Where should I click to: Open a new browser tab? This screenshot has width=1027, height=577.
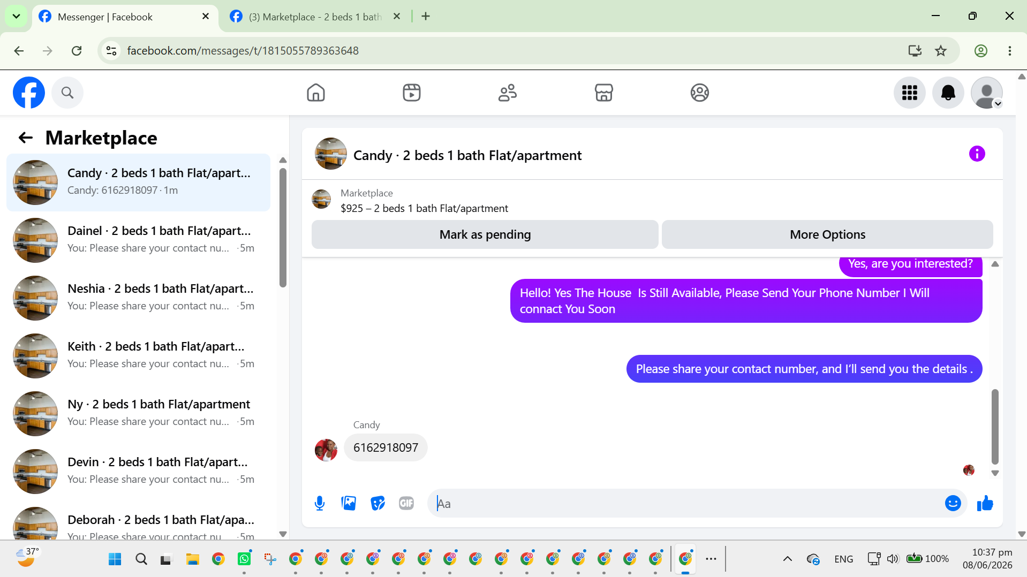(426, 17)
